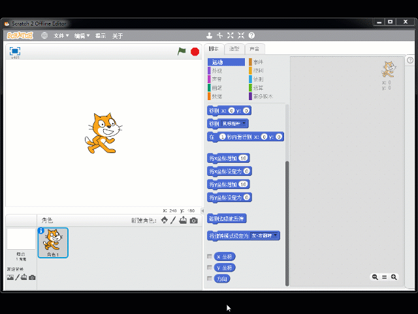Viewport: 418px width, 314px height.
Task: Toggle full screen presentation mode icon
Action: coord(15,51)
